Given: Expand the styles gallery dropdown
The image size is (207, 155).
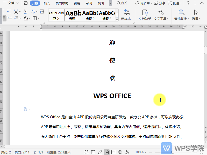Looking at the screenshot, I should 117,19.
